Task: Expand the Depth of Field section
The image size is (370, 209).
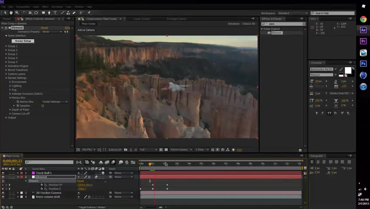Action: tap(10, 110)
